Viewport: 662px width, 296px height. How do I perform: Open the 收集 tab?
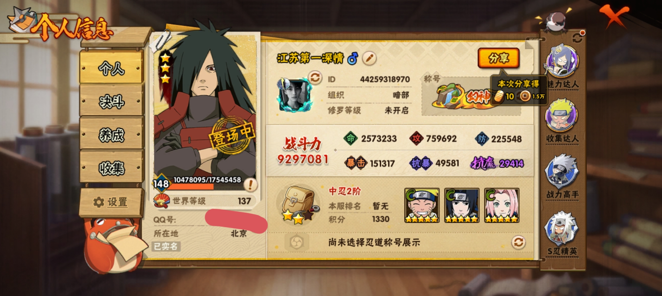pyautogui.click(x=112, y=167)
